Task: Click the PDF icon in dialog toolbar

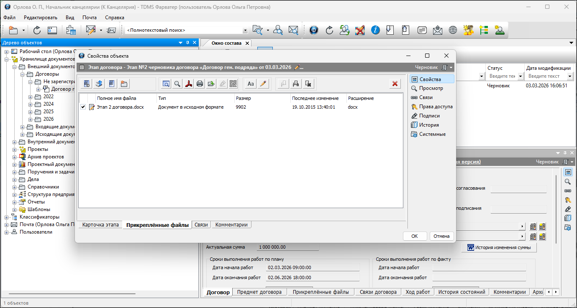Action: pyautogui.click(x=189, y=84)
